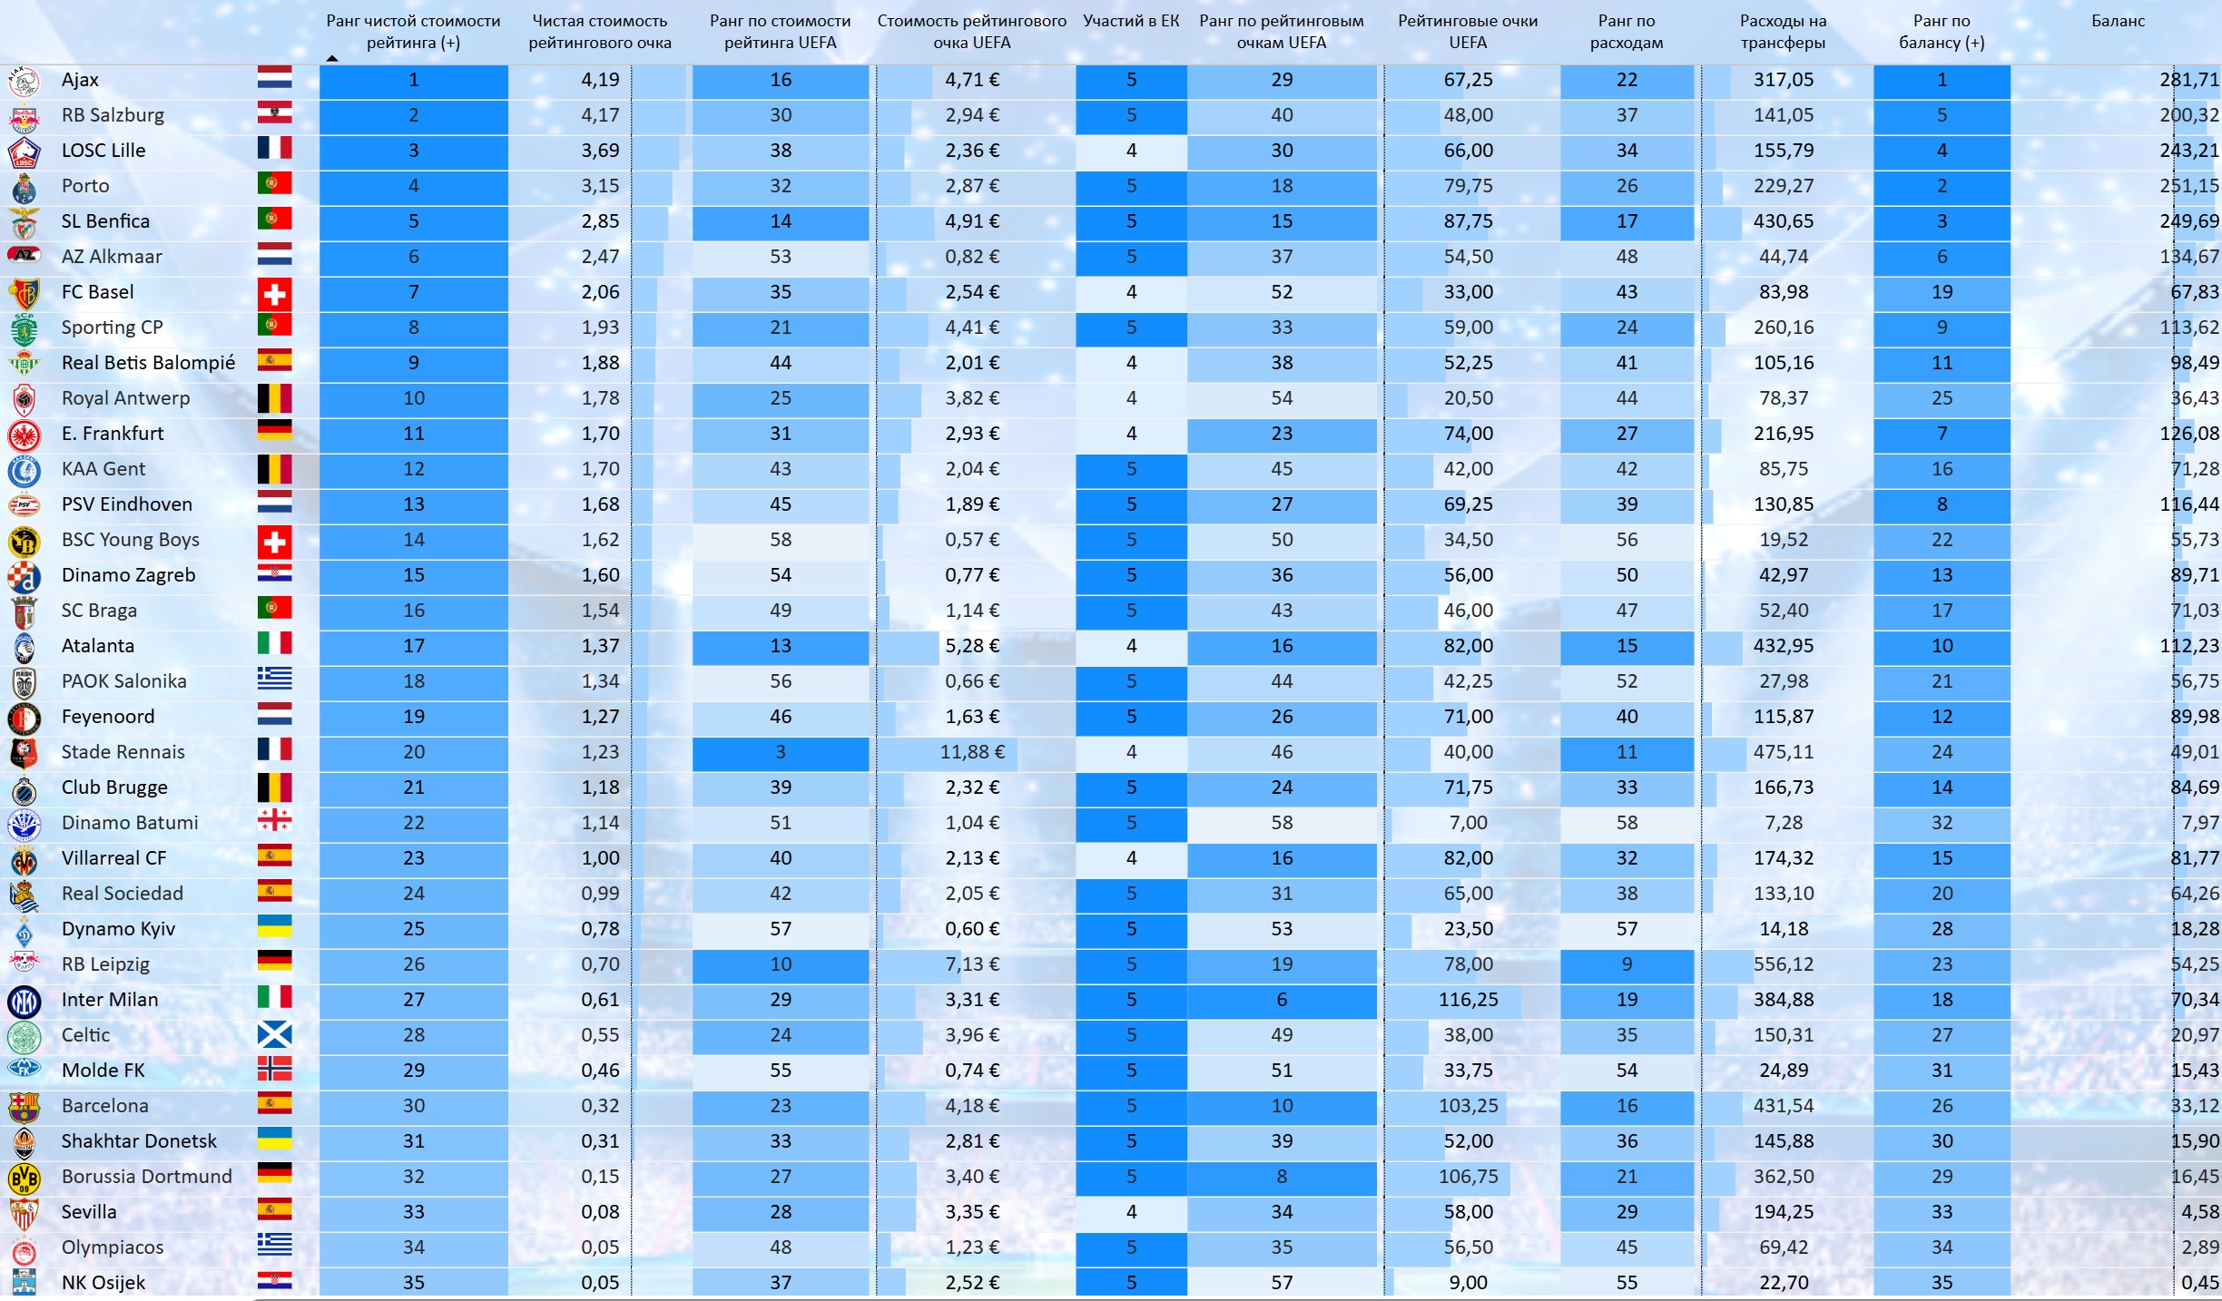
Task: Sort by 'Ранг чистой стоимости рейтинга (+)' header
Action: (413, 32)
